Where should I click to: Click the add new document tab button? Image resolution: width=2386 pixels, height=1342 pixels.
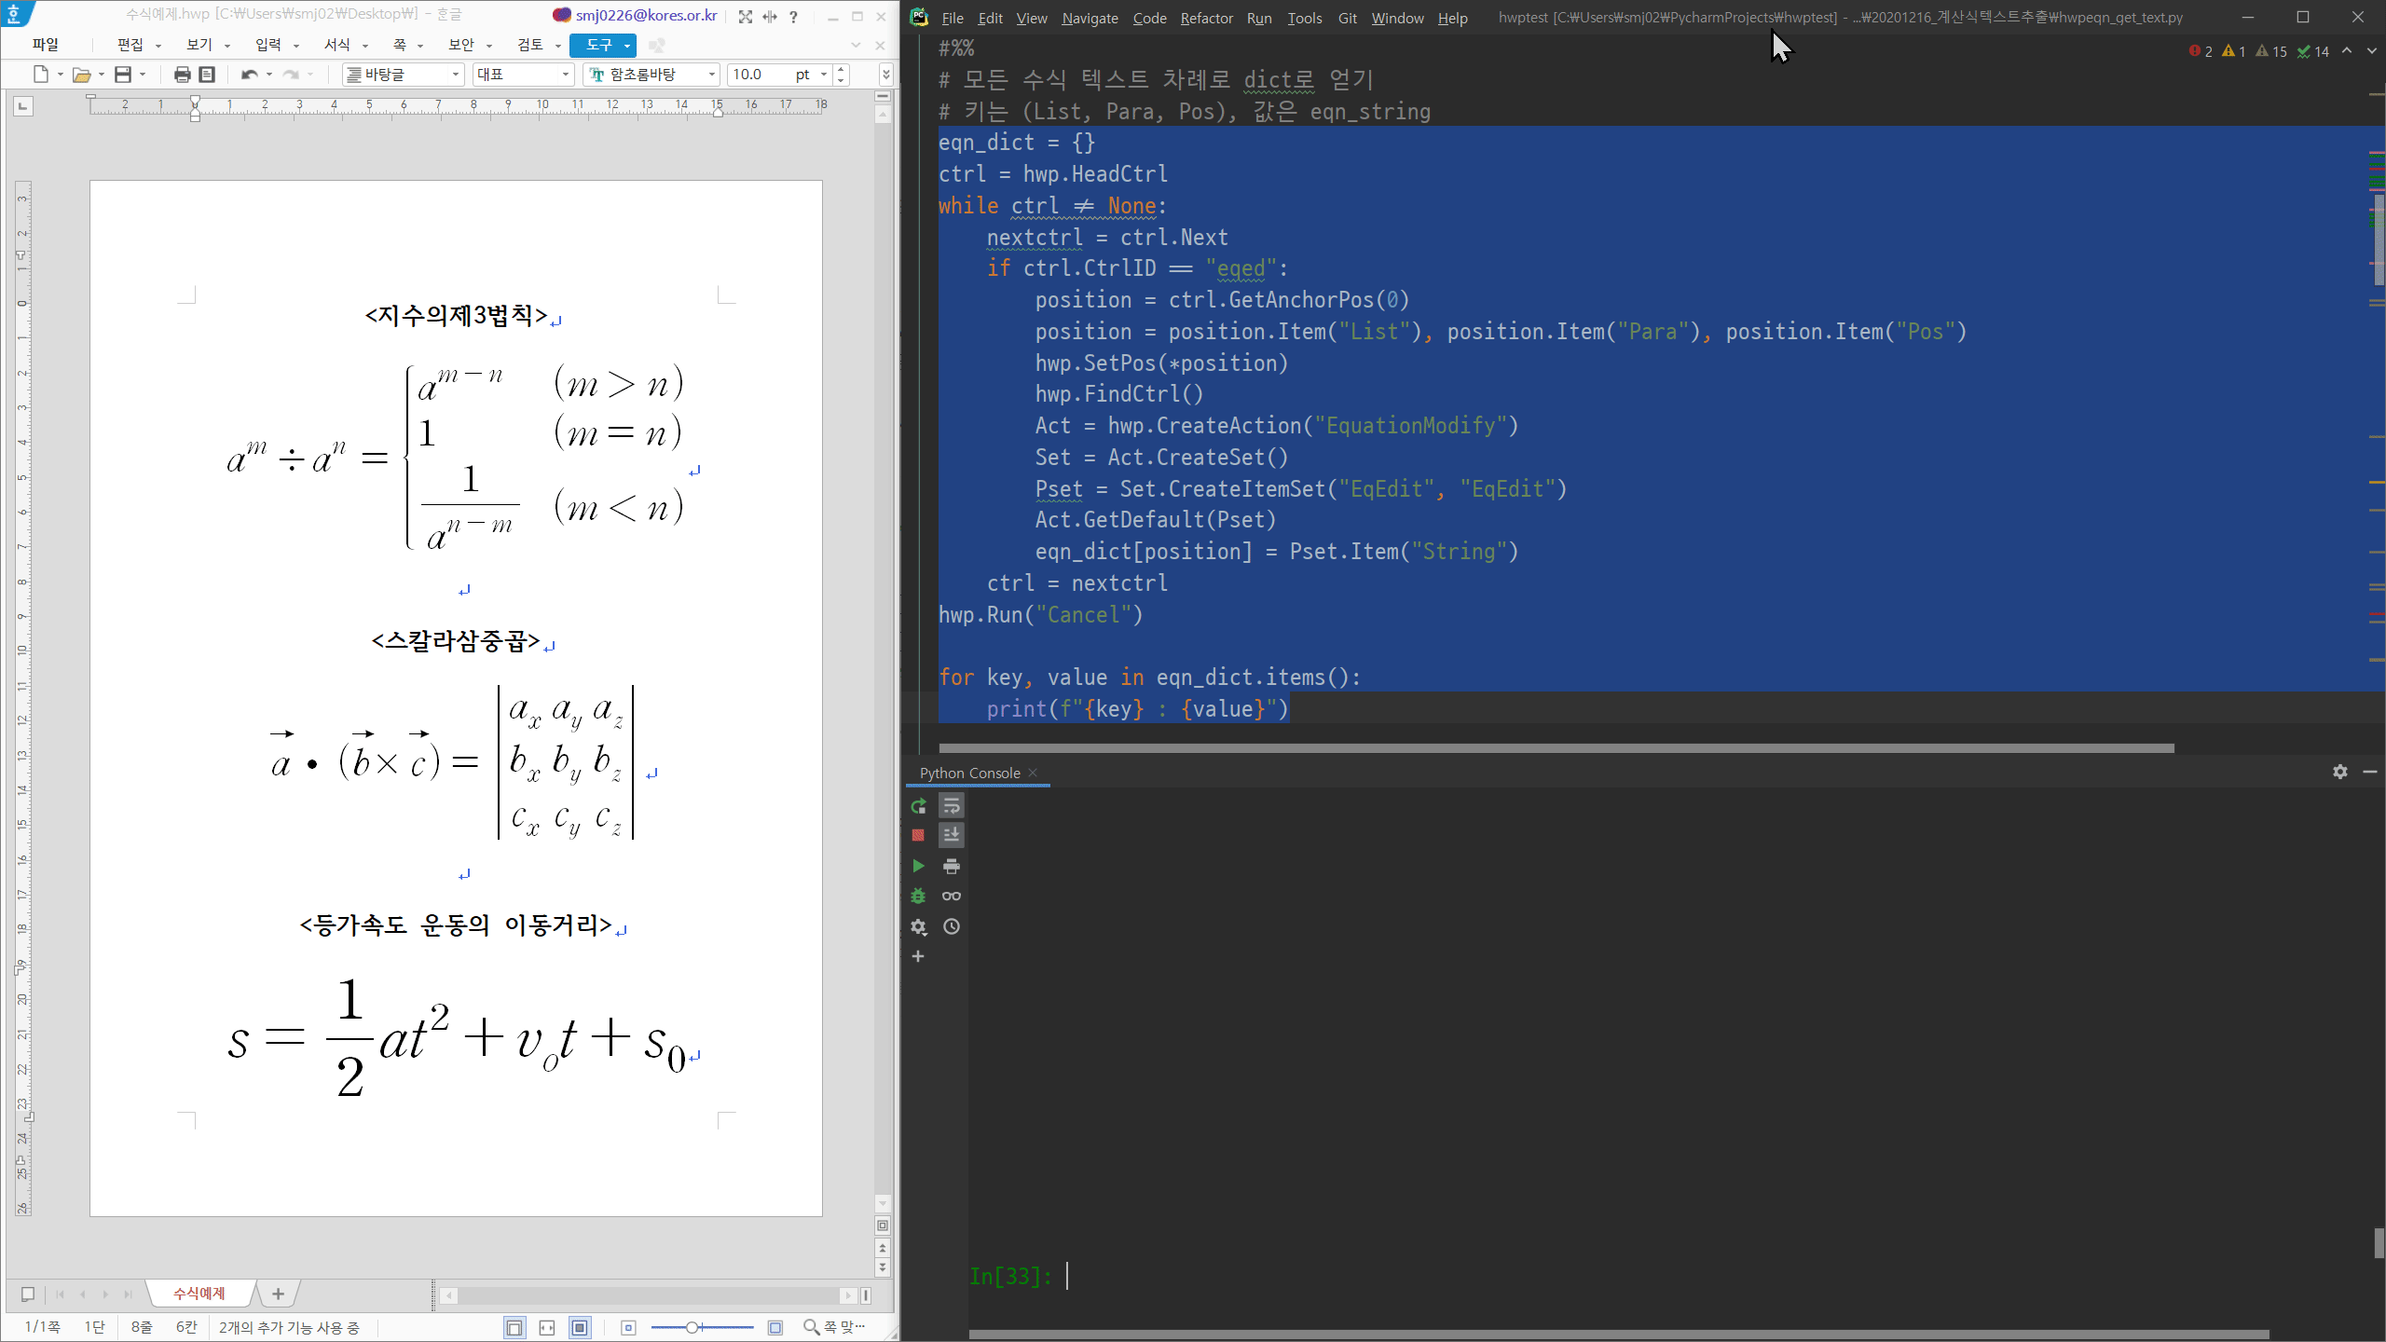[x=278, y=1294]
